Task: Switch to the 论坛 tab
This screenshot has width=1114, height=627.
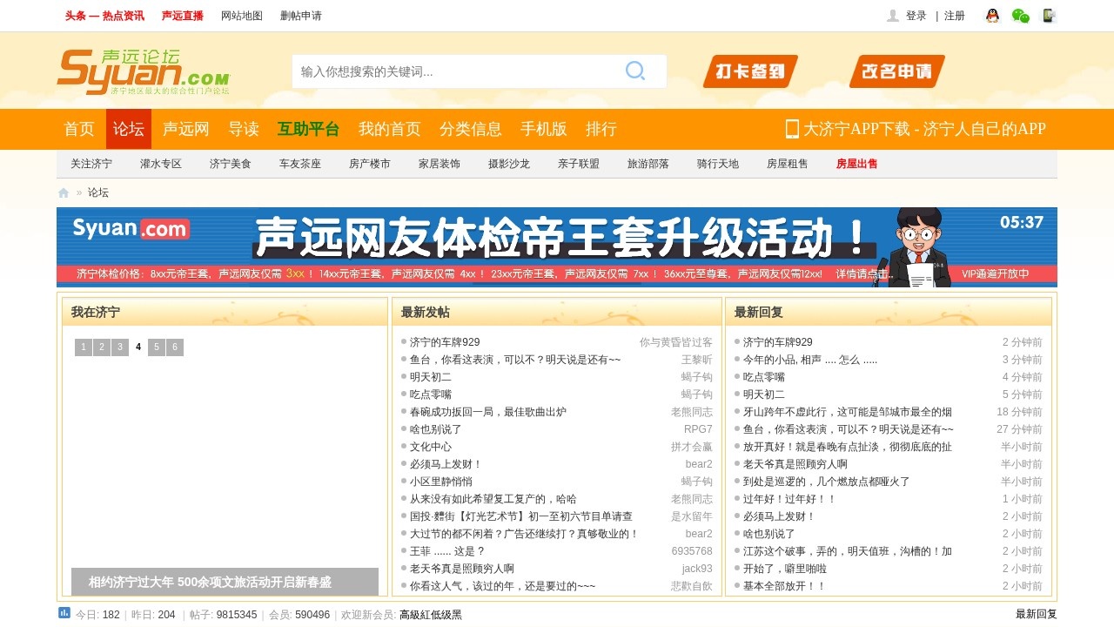Action: click(x=128, y=129)
